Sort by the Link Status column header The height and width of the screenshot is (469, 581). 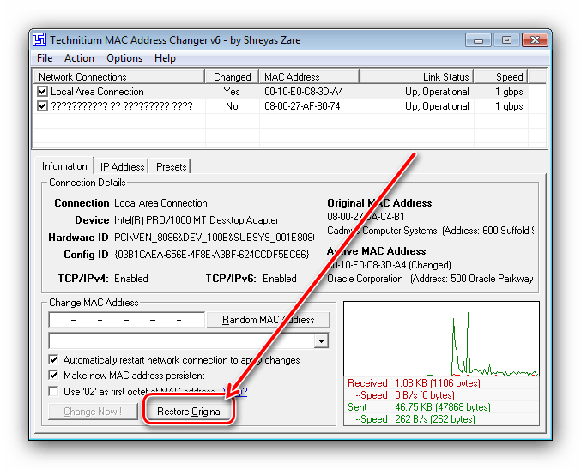click(x=416, y=76)
